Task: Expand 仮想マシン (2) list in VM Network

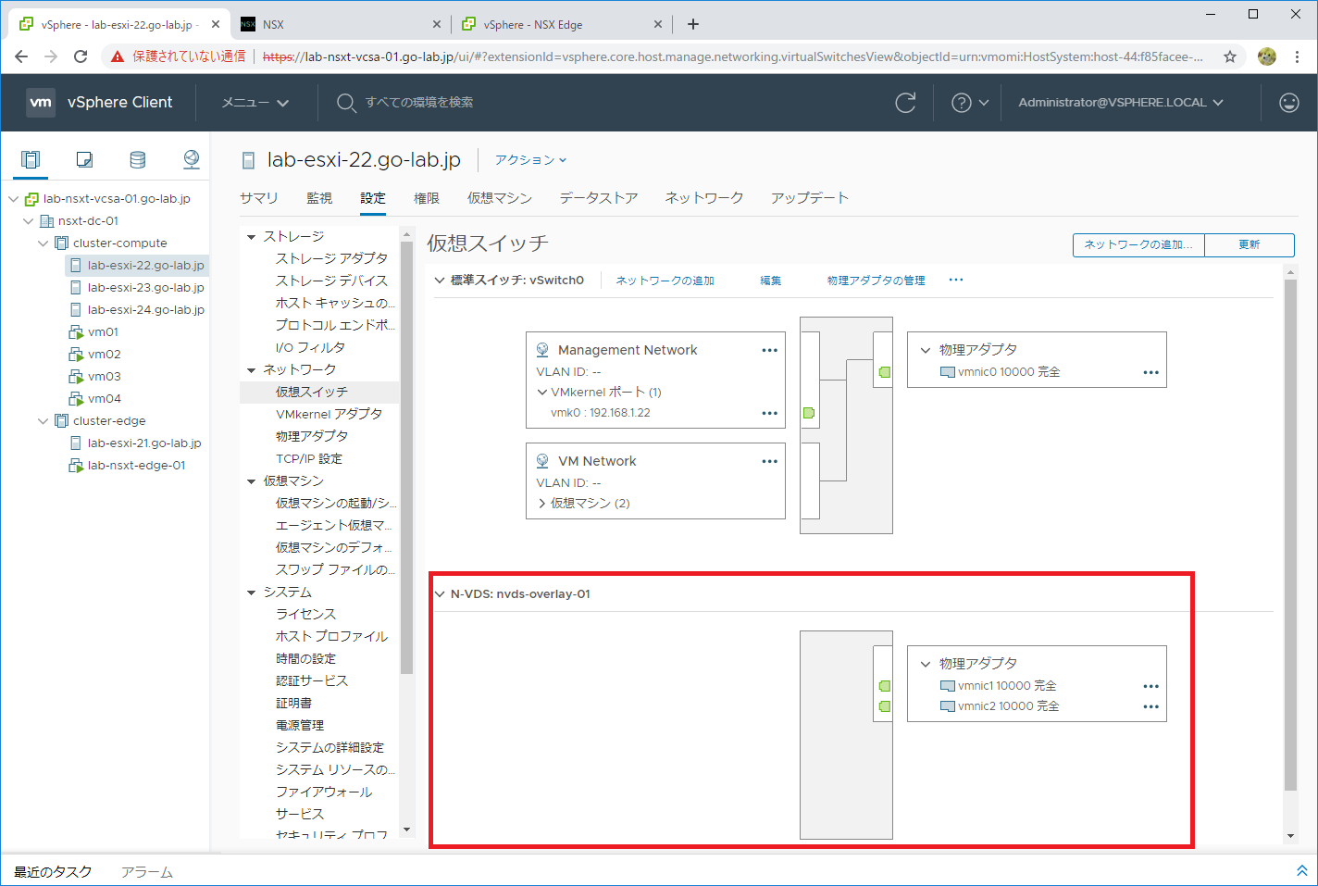Action: 542,504
